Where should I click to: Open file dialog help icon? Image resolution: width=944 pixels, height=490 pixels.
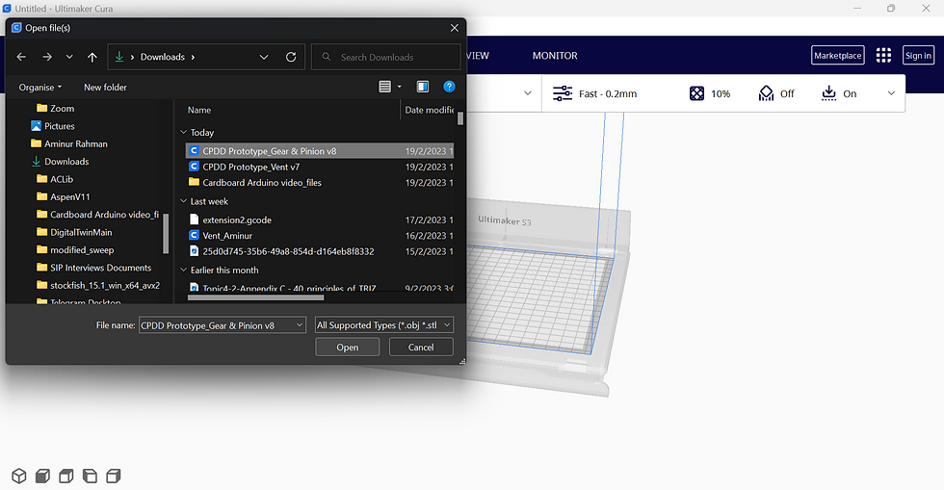point(449,87)
